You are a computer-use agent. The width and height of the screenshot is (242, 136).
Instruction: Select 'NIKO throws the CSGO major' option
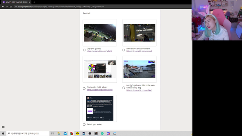pos(124,50)
